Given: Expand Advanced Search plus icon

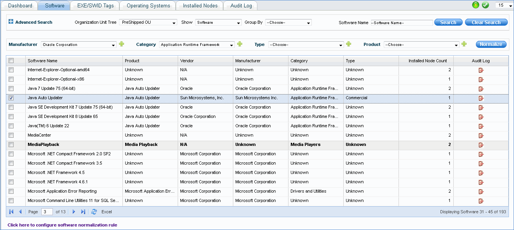Looking at the screenshot, I should tap(11, 22).
